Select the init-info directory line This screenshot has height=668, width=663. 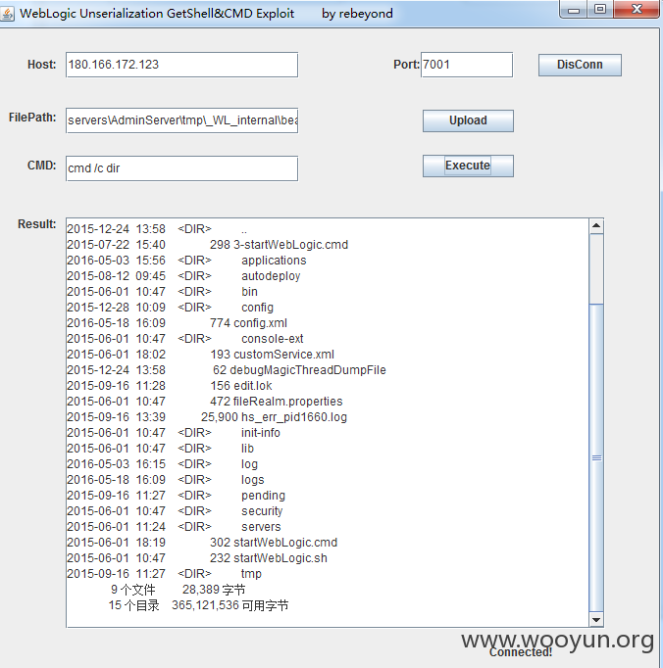pyautogui.click(x=174, y=433)
